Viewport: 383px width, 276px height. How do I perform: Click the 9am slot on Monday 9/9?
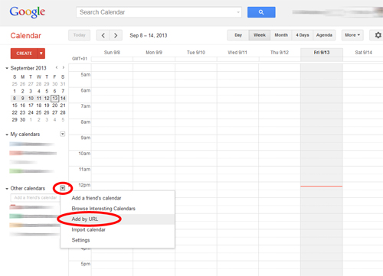click(154, 142)
